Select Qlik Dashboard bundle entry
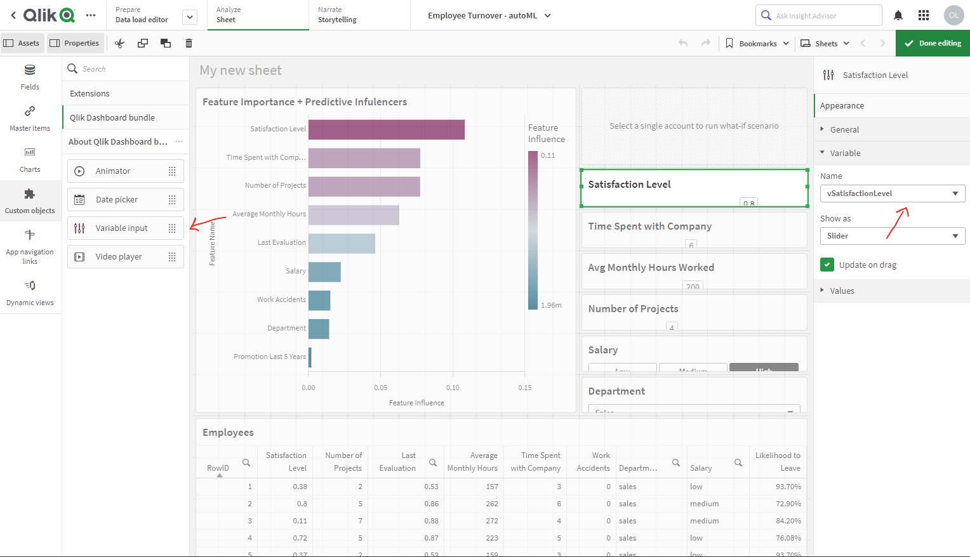Viewport: 970px width, 557px height. point(126,117)
